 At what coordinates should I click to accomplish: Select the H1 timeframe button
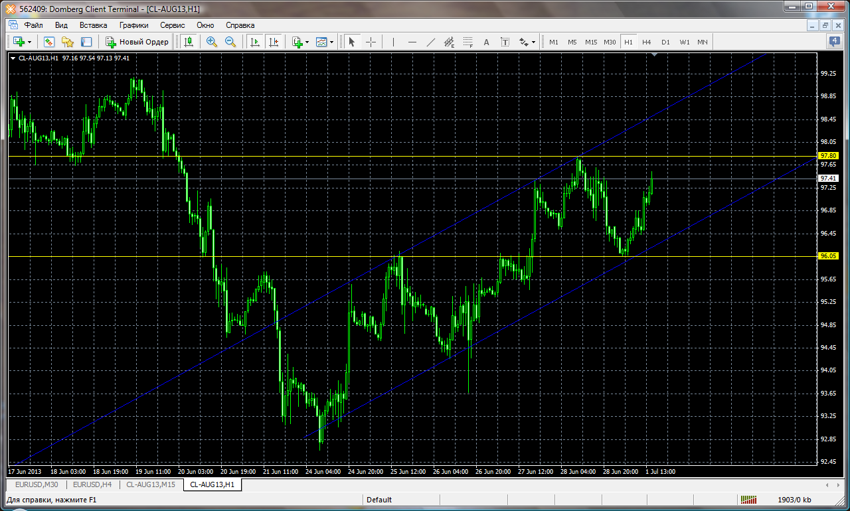click(628, 42)
